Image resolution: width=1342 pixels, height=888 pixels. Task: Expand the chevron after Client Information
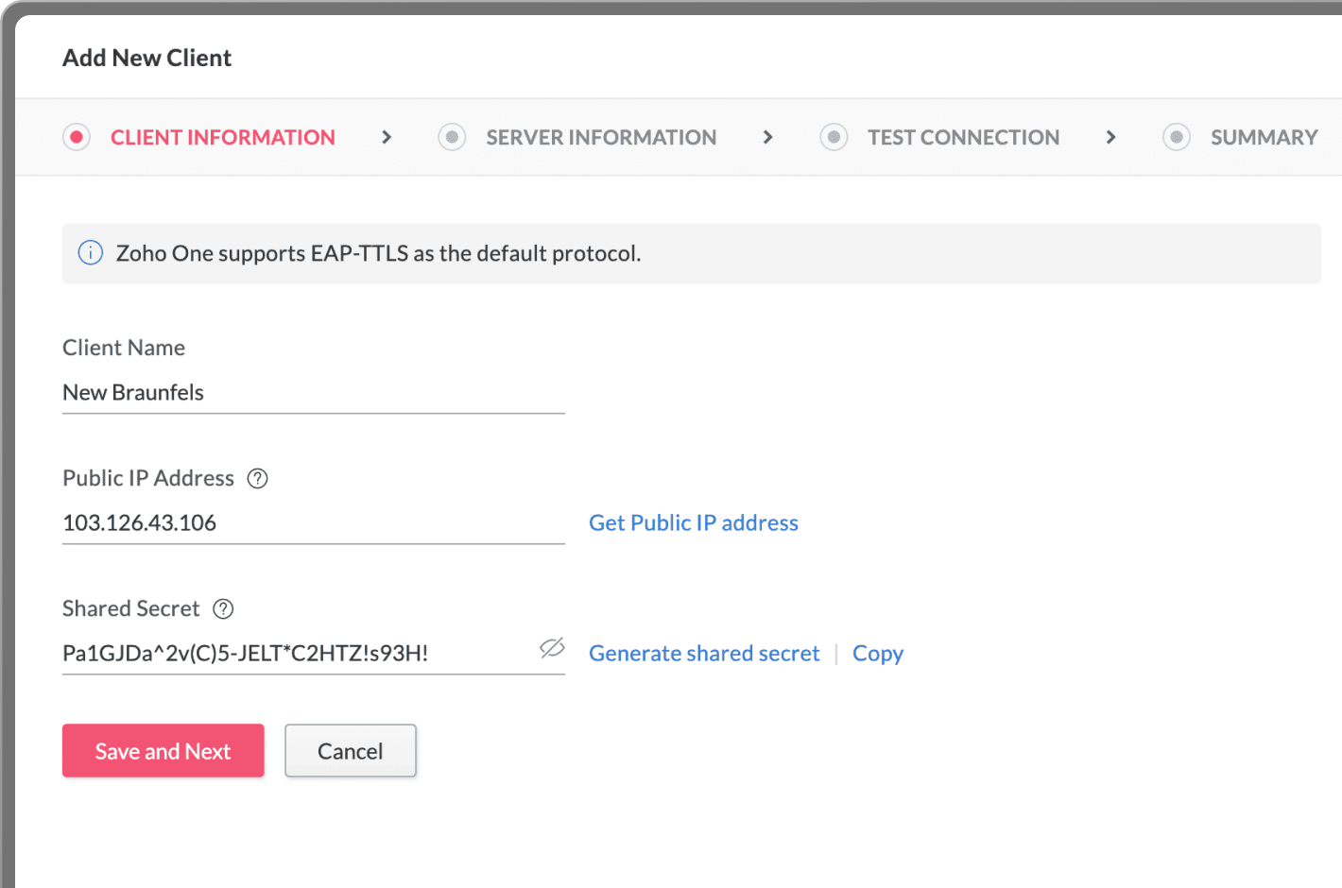click(386, 137)
